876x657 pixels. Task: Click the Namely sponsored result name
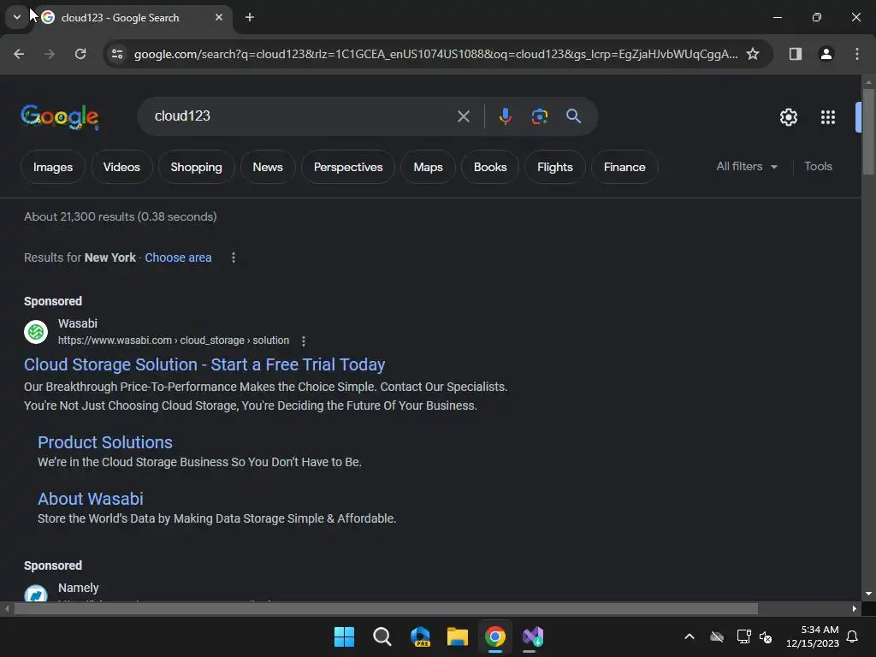point(78,588)
